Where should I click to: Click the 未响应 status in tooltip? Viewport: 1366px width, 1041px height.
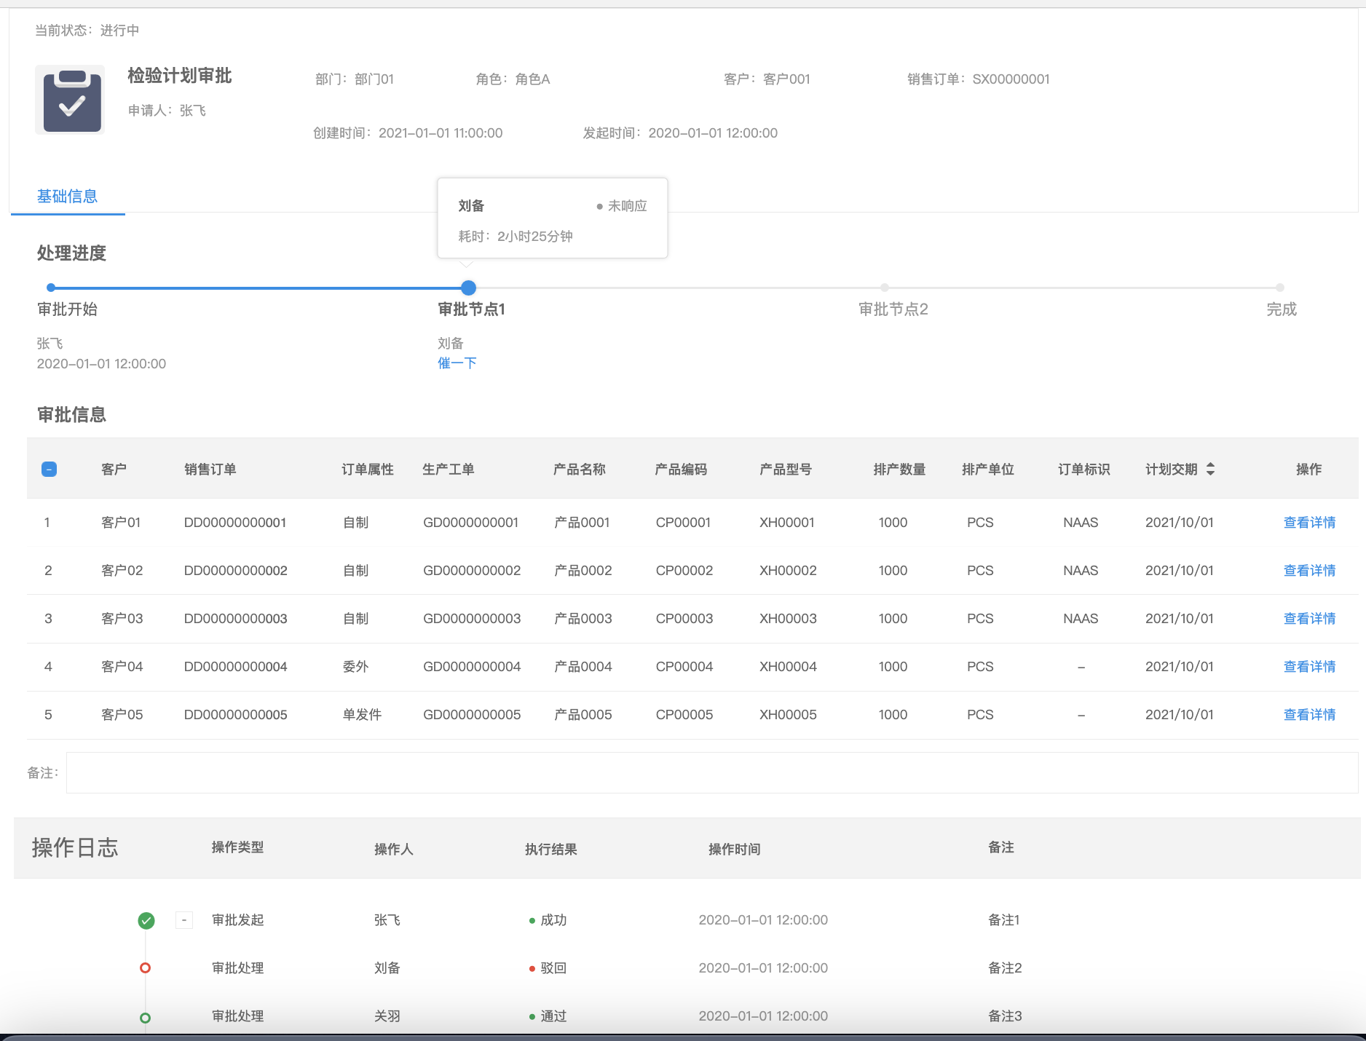(622, 207)
